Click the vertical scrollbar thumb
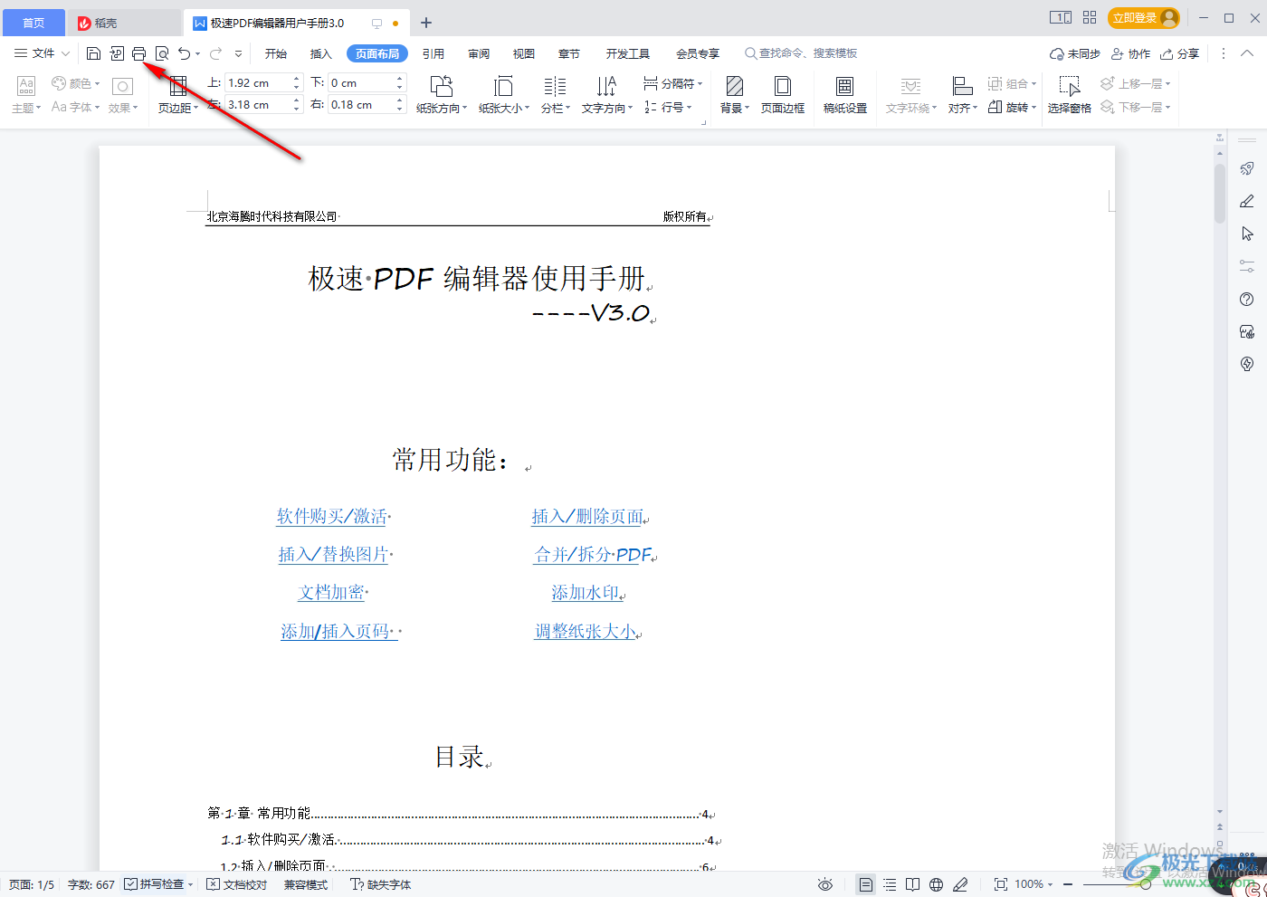This screenshot has width=1267, height=897. coord(1220,192)
